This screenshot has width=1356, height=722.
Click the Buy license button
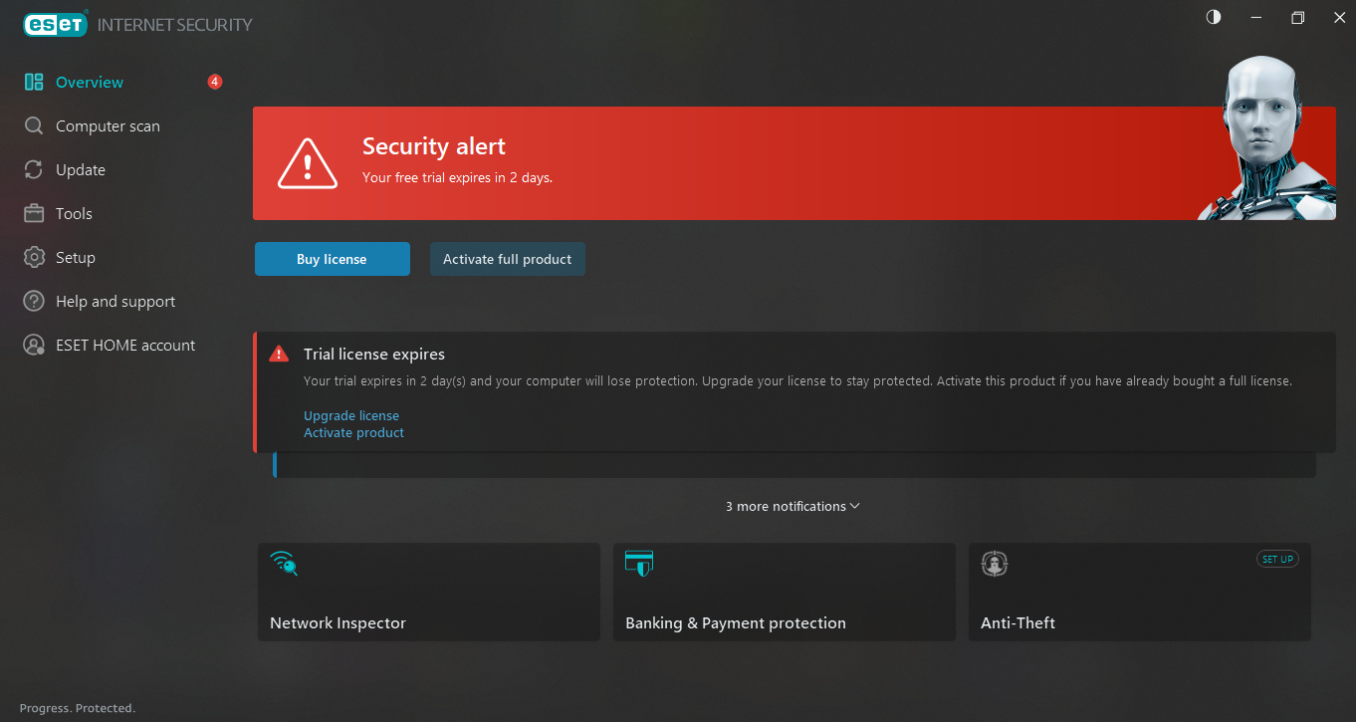point(333,259)
